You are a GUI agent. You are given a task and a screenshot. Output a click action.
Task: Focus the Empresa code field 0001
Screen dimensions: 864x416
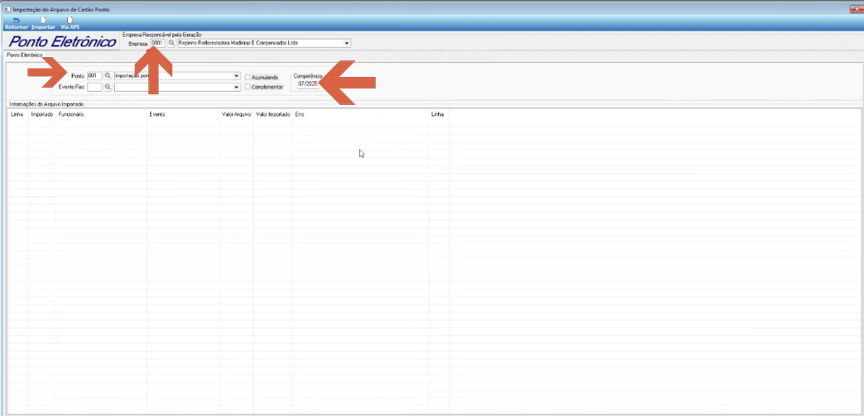click(x=157, y=43)
